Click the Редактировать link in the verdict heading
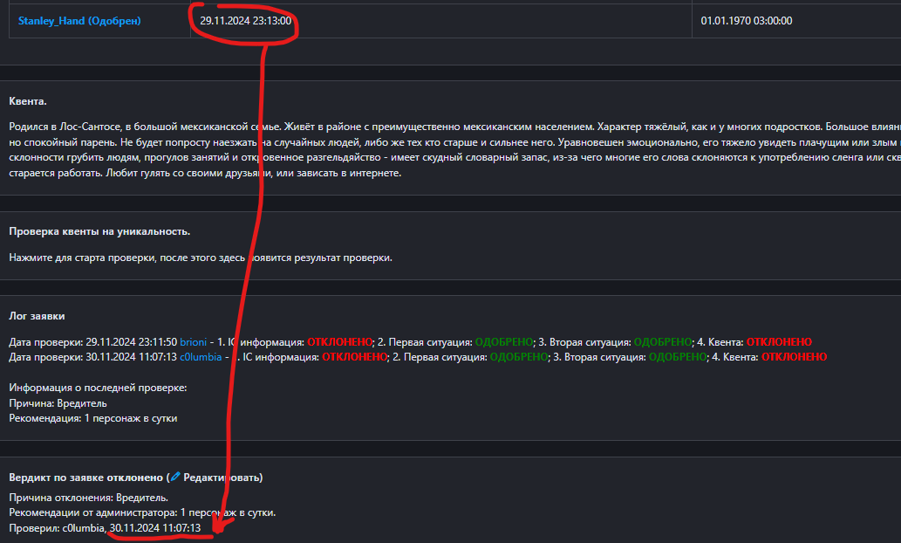 point(222,478)
